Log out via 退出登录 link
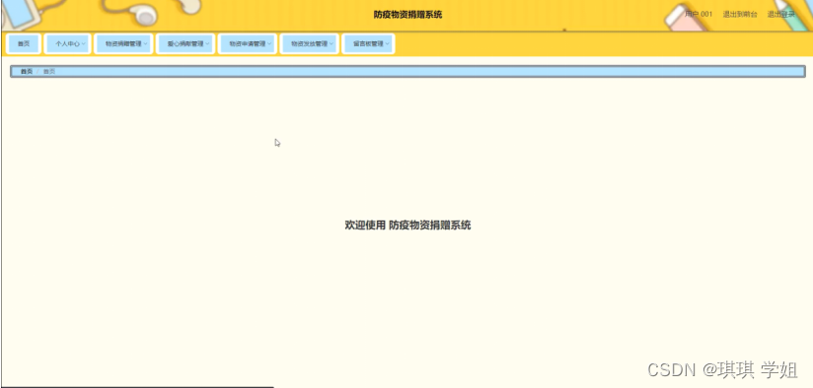 point(780,15)
